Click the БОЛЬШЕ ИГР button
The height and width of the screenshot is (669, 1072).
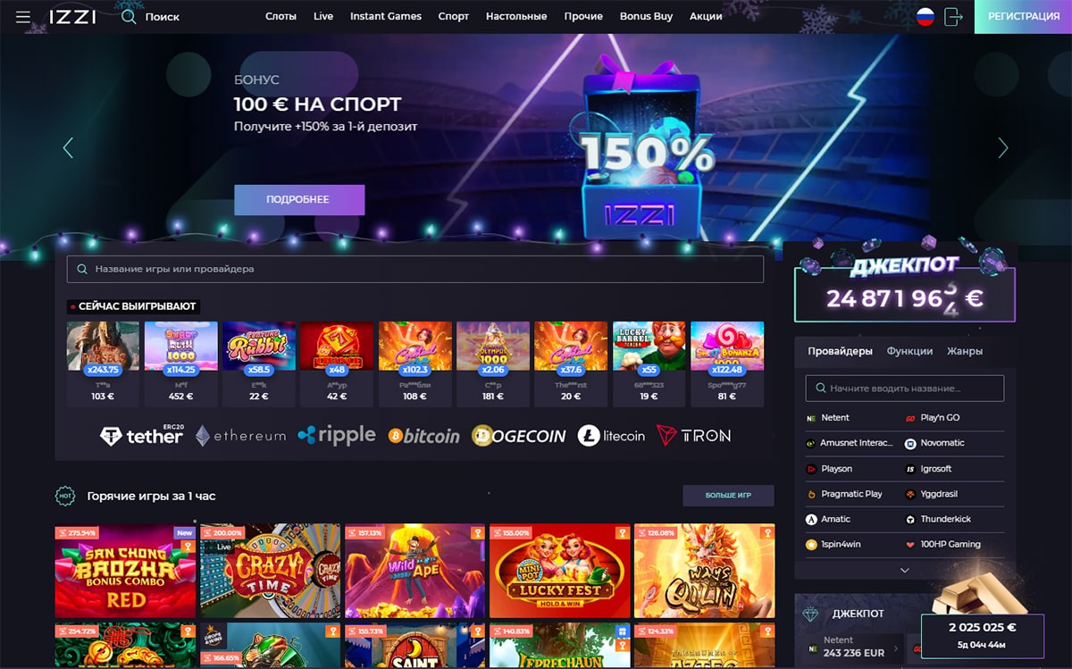(x=728, y=496)
